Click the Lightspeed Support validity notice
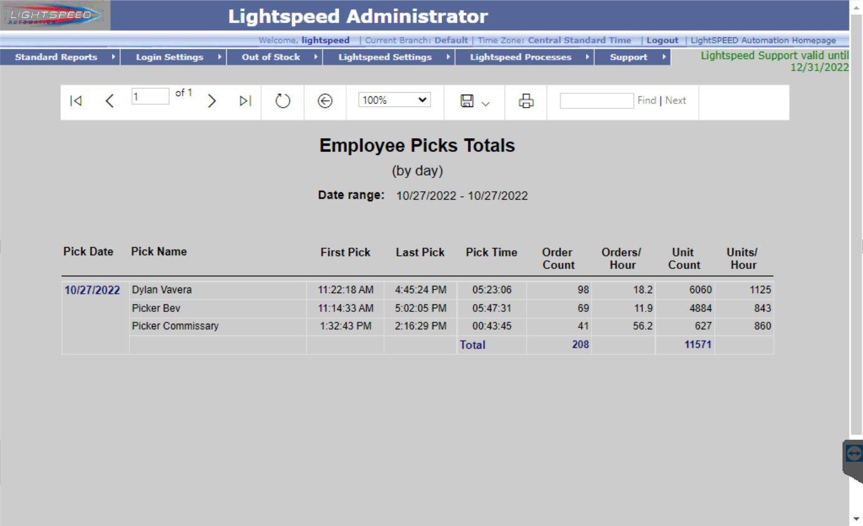This screenshot has width=863, height=526. pos(775,61)
